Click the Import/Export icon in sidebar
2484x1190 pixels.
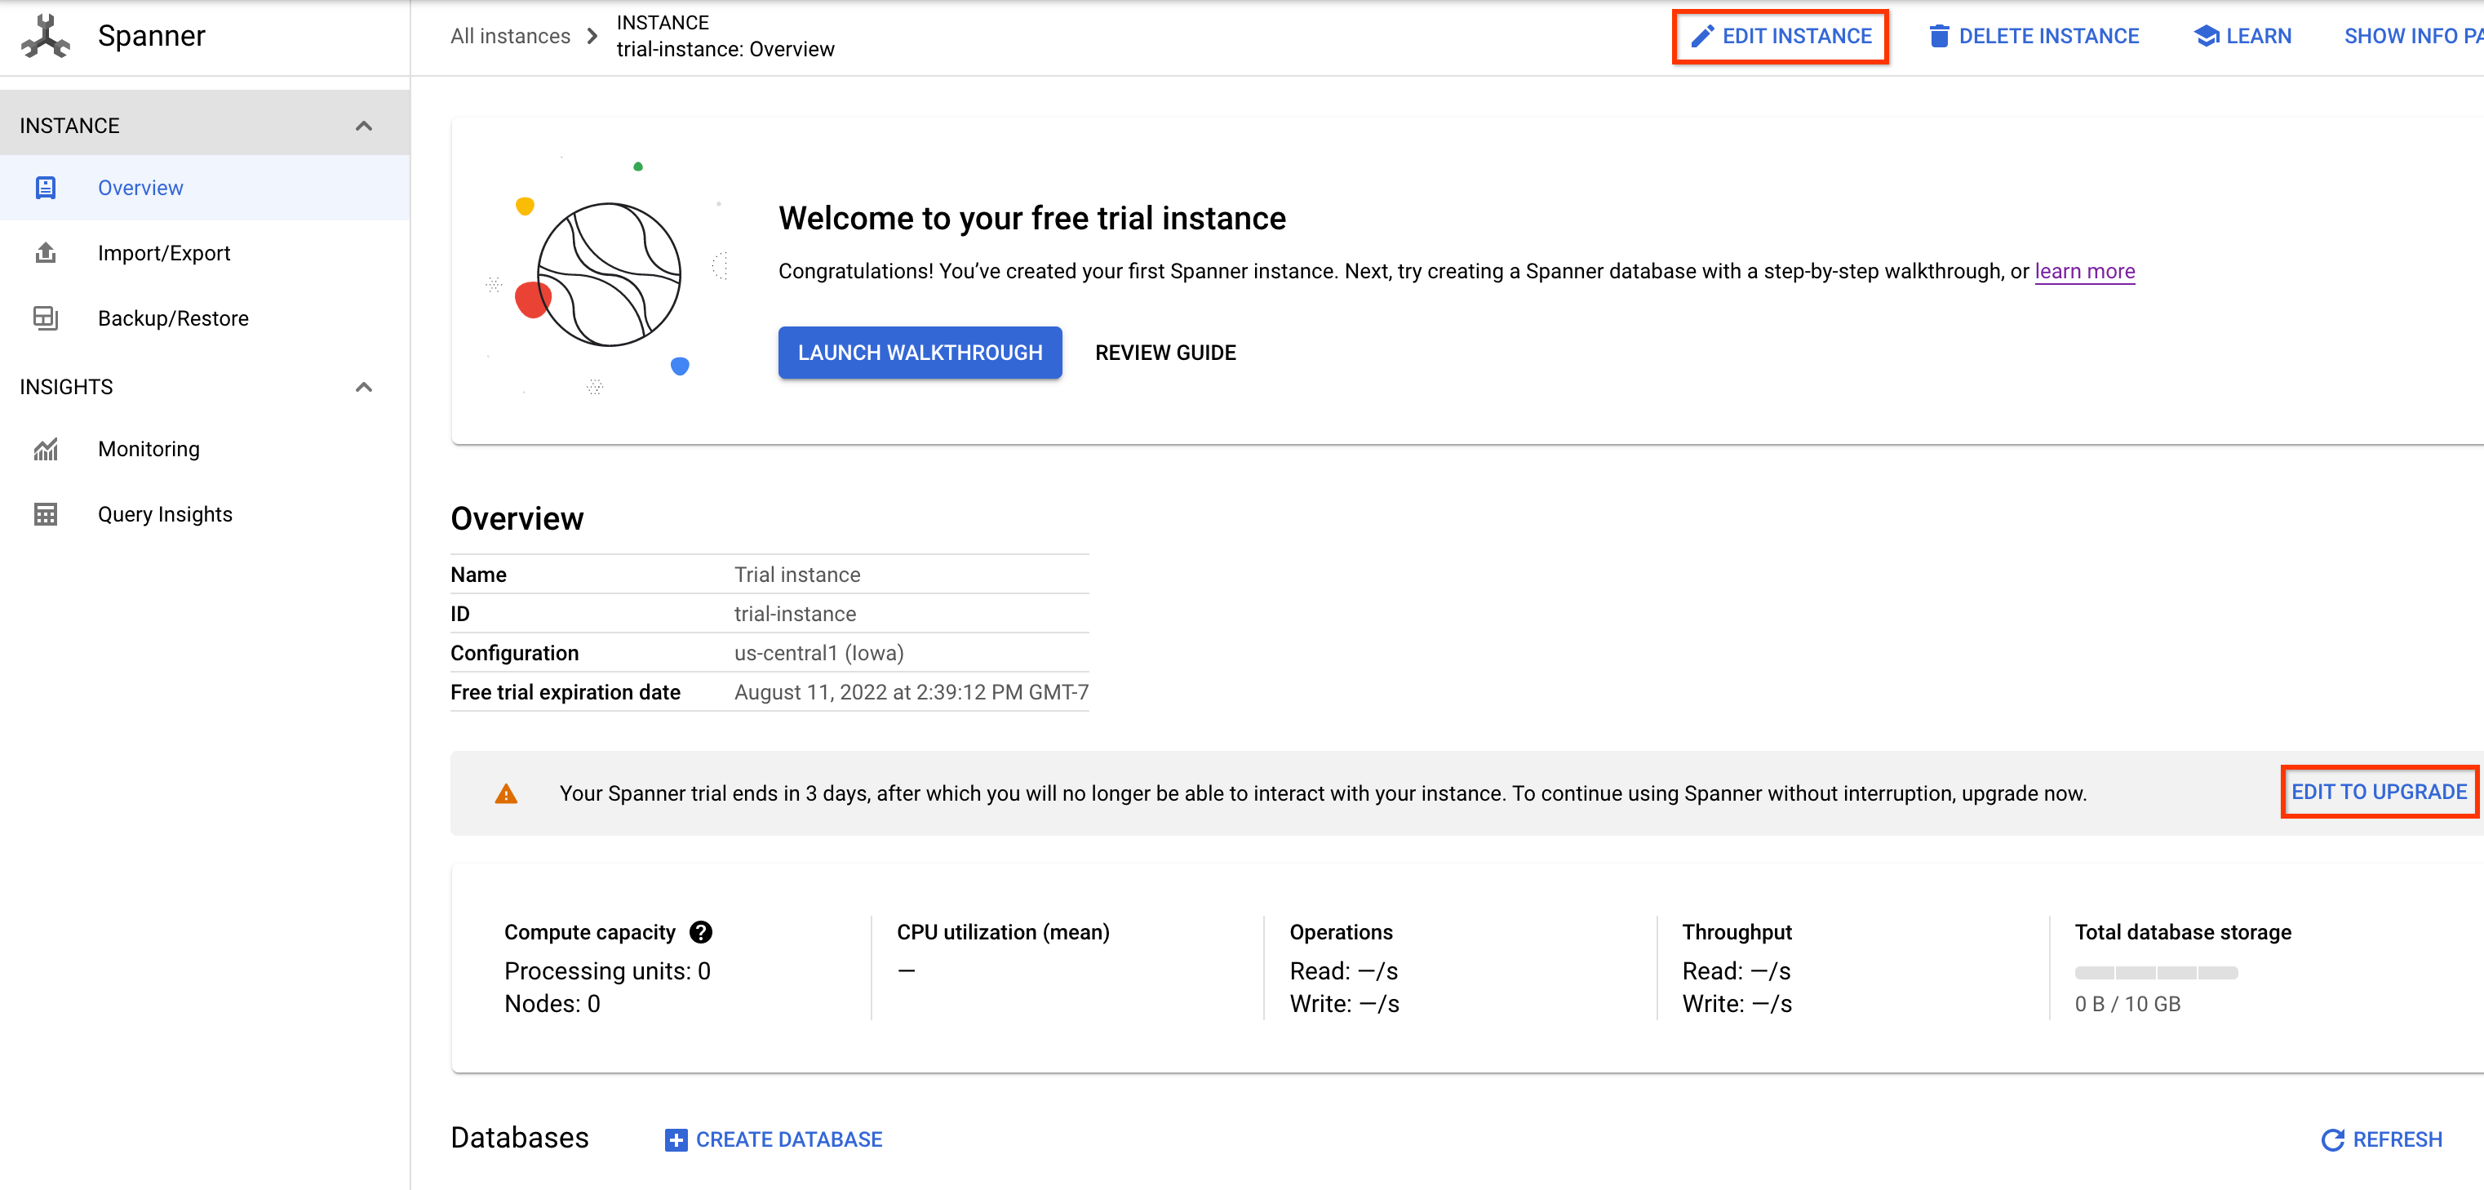[46, 252]
